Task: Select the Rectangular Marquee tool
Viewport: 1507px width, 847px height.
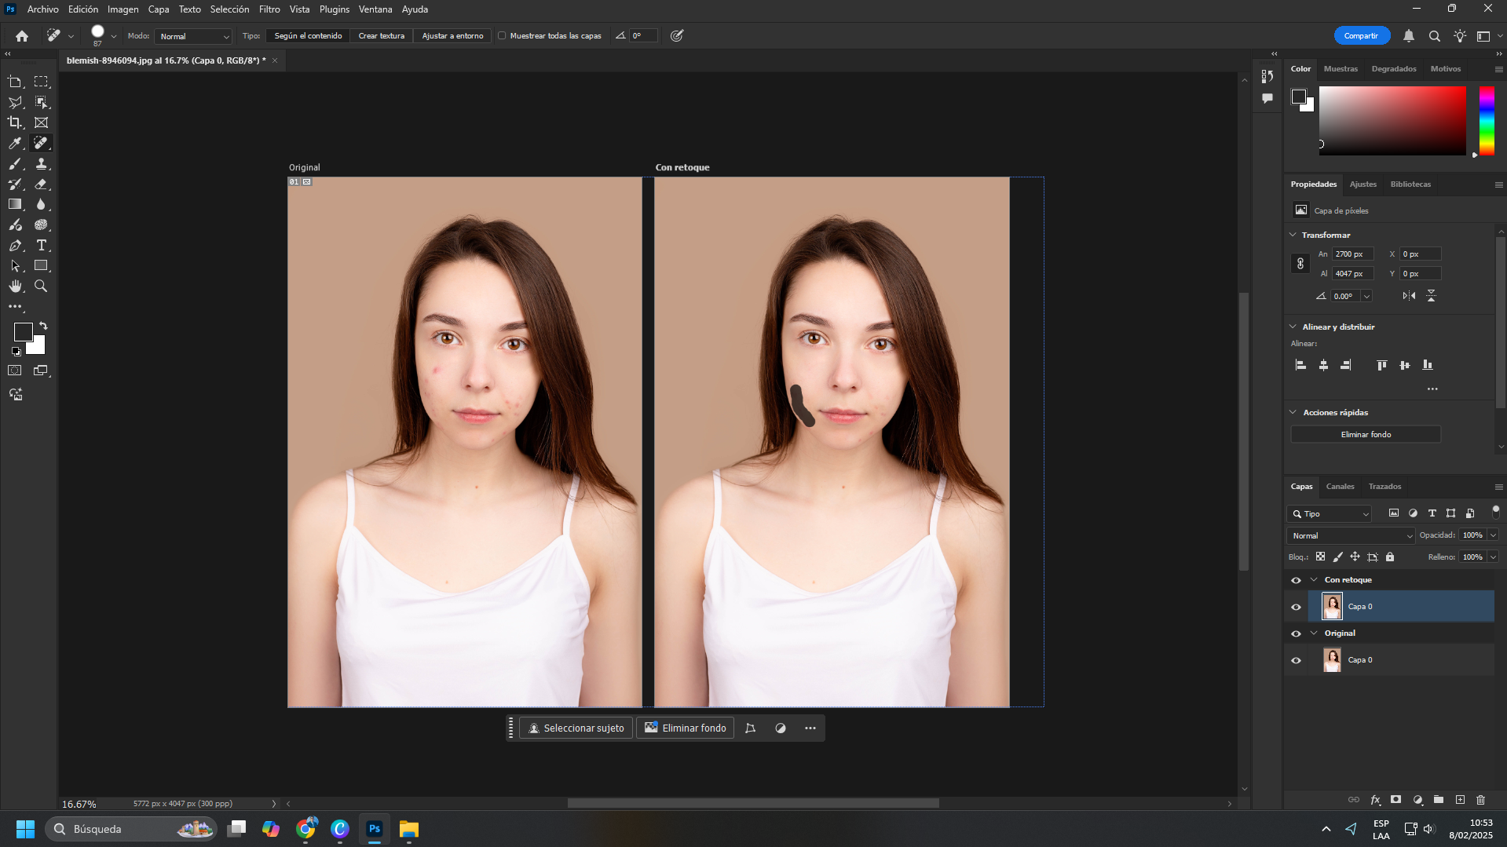Action: tap(42, 82)
